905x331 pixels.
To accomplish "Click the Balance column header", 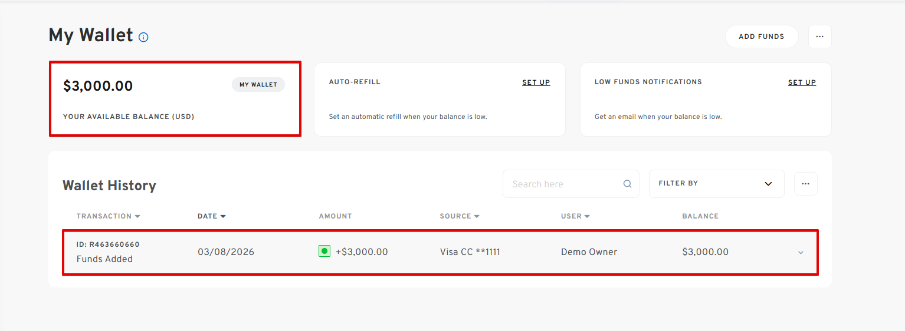I will pyautogui.click(x=700, y=216).
